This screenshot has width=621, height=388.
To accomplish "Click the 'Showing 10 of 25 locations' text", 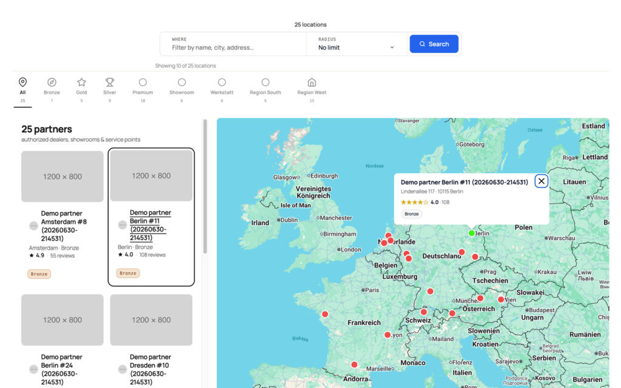I will (x=186, y=65).
